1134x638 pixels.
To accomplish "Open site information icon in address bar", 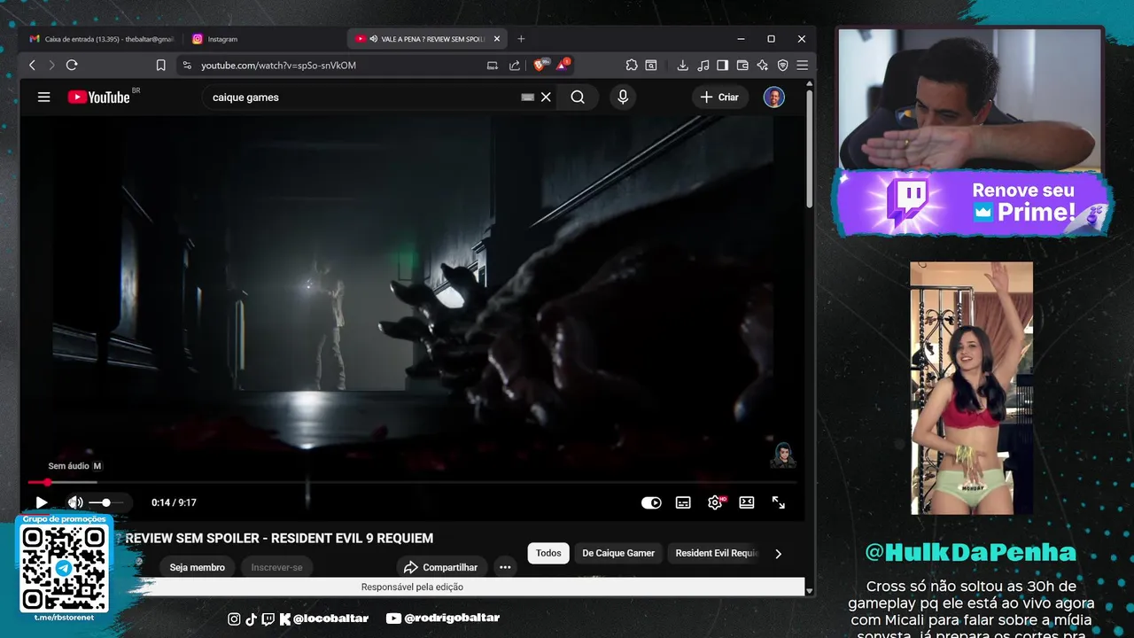I will pyautogui.click(x=186, y=65).
